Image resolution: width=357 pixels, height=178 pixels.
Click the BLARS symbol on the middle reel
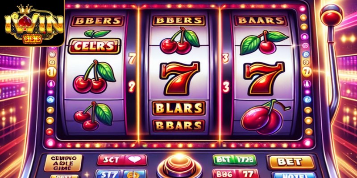point(179,108)
